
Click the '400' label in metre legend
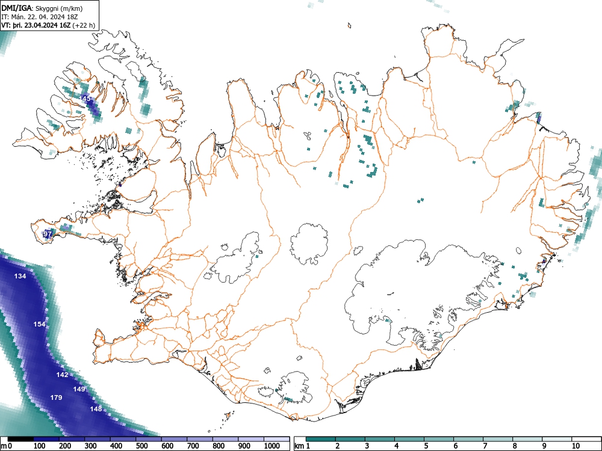(116, 446)
